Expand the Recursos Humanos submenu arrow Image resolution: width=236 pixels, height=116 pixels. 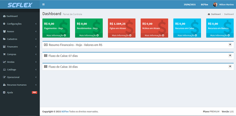[x=36, y=85]
